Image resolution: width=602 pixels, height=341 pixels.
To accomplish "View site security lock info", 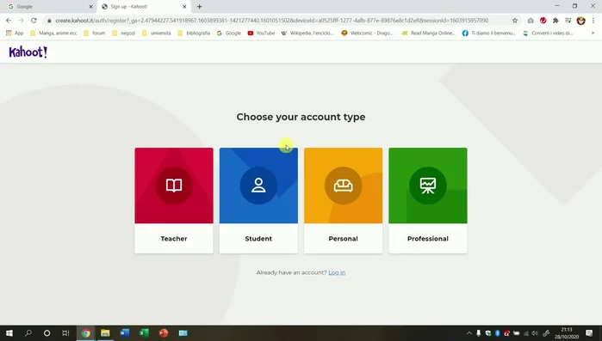I will [49, 21].
